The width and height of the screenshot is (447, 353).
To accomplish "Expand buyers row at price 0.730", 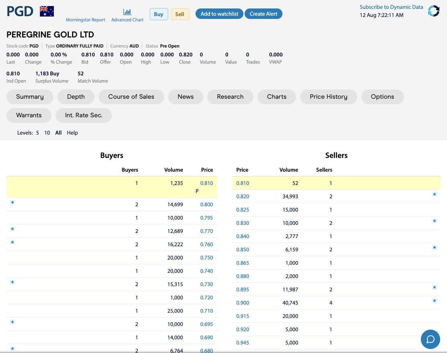I will coord(12,282).
